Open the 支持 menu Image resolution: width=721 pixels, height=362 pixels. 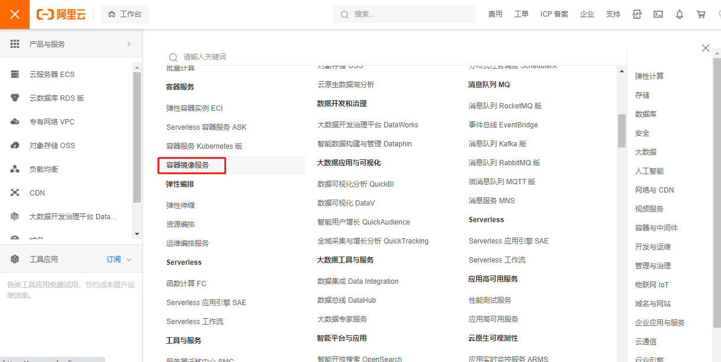tap(613, 14)
